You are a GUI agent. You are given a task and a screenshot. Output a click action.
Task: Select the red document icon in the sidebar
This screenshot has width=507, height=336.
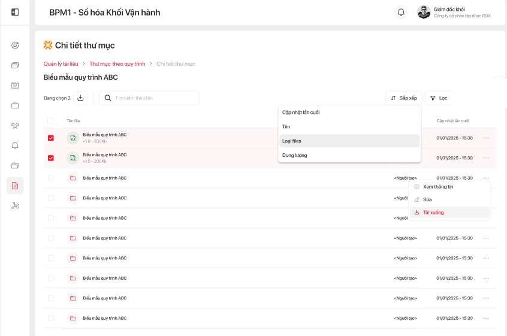pyautogui.click(x=15, y=186)
